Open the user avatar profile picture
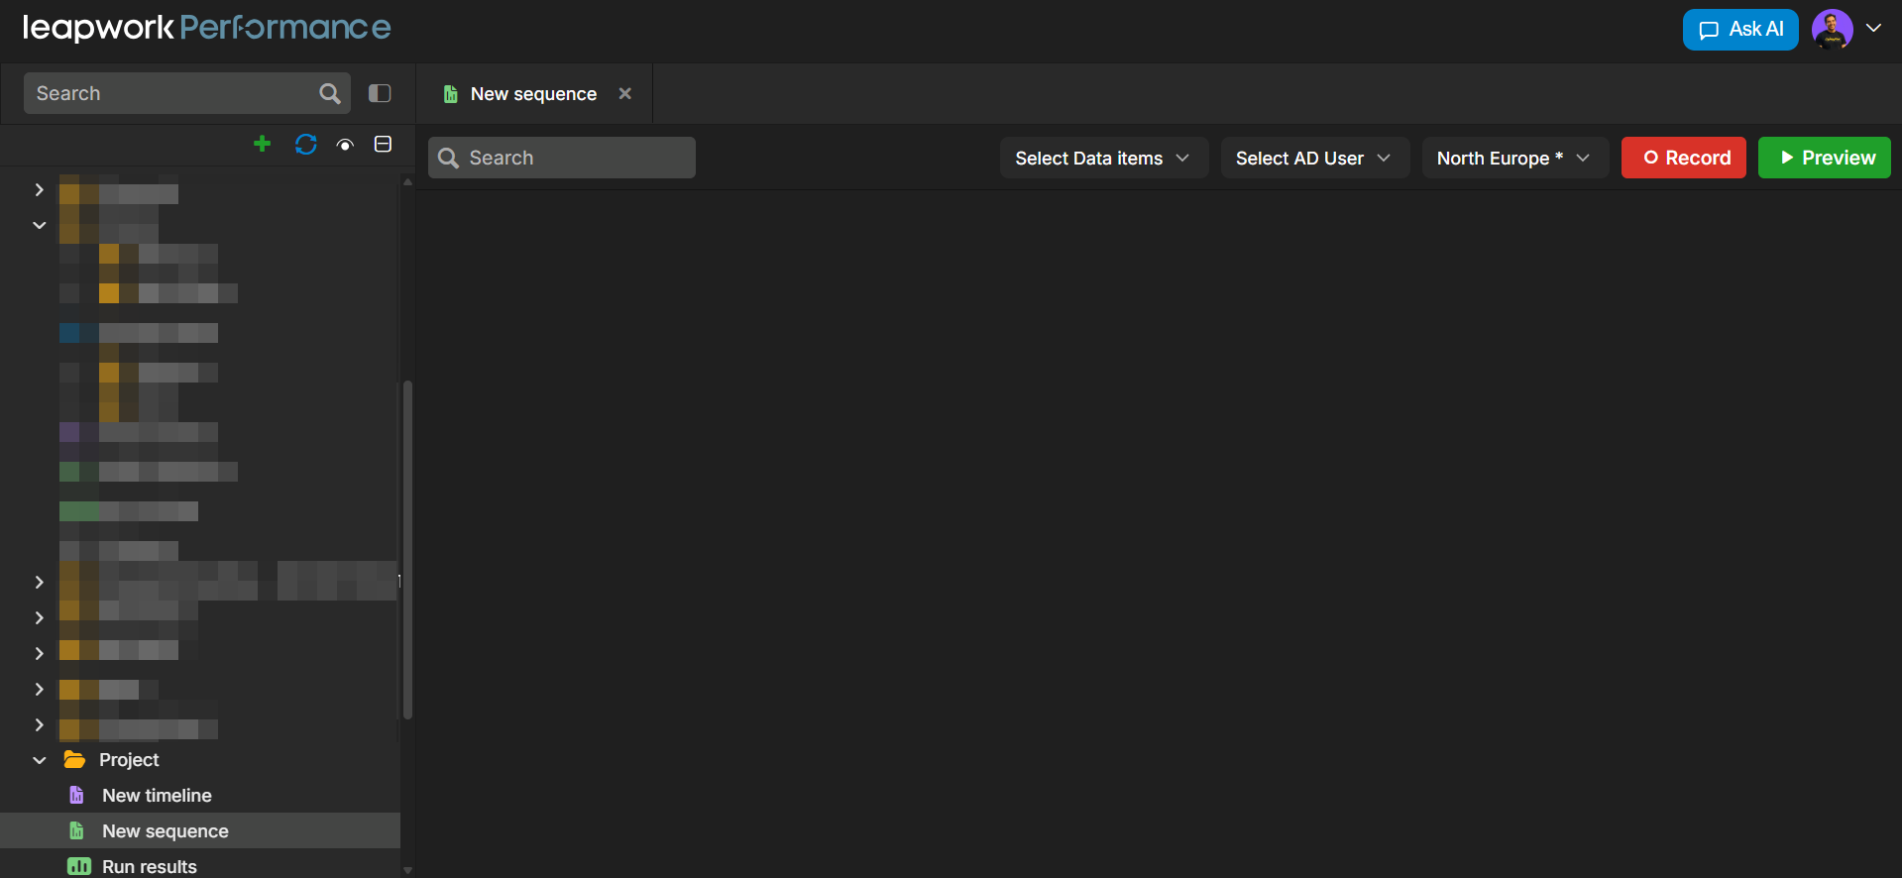 pos(1832,30)
